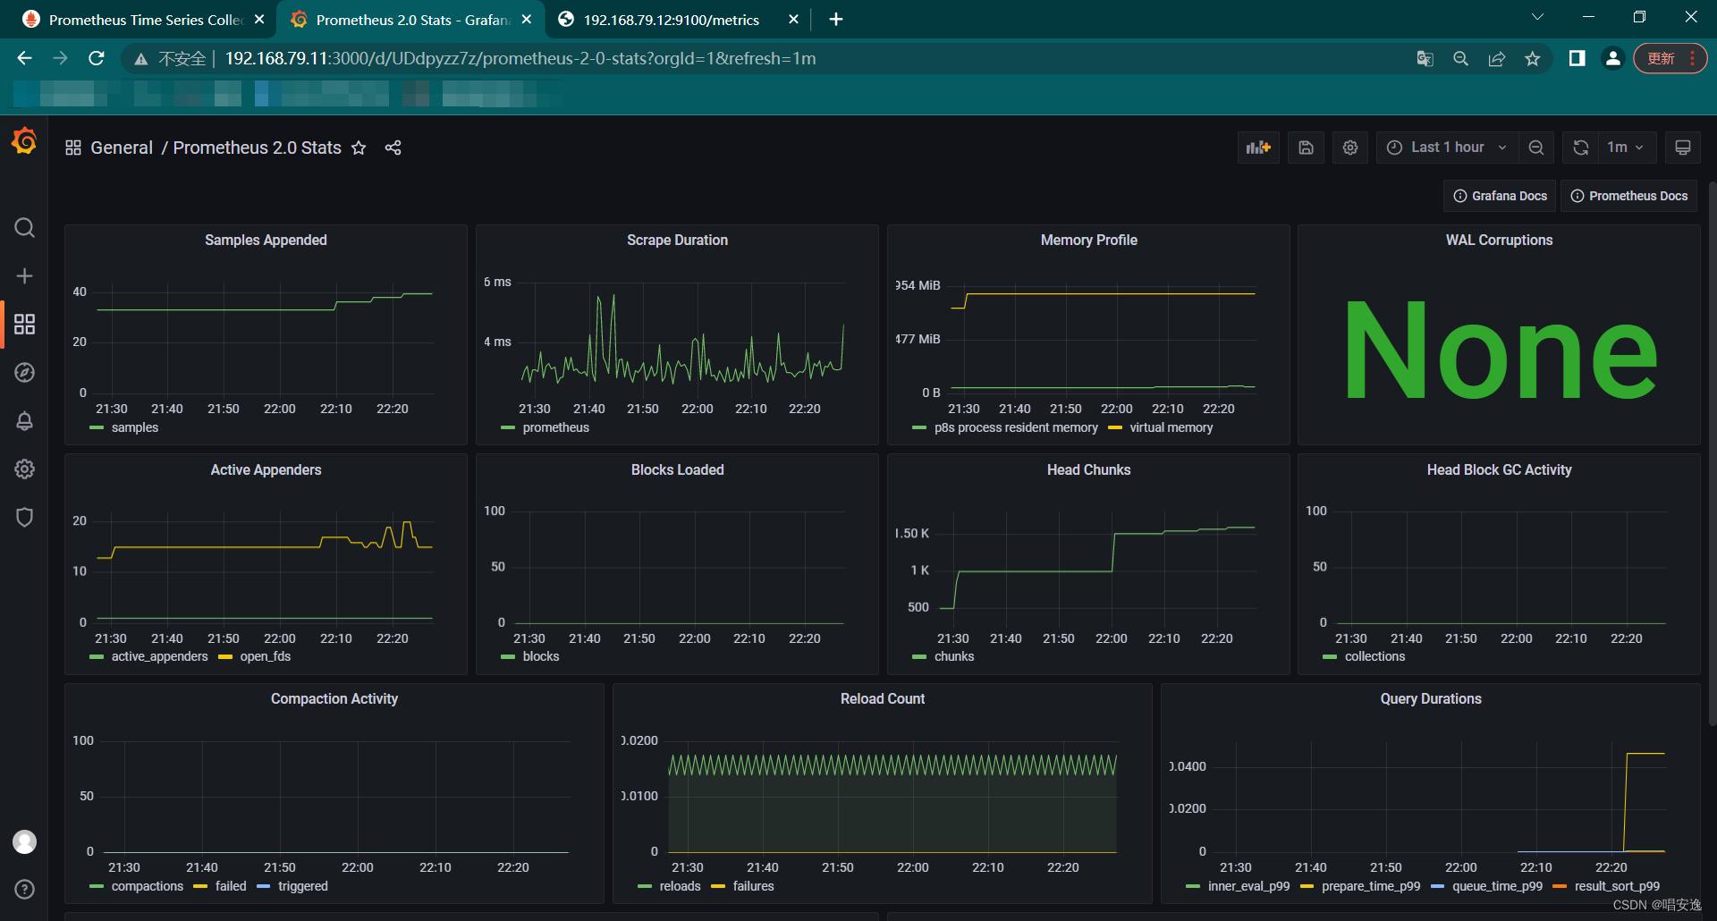
Task: Open the Blocks Loaded panel title menu
Action: tap(677, 469)
